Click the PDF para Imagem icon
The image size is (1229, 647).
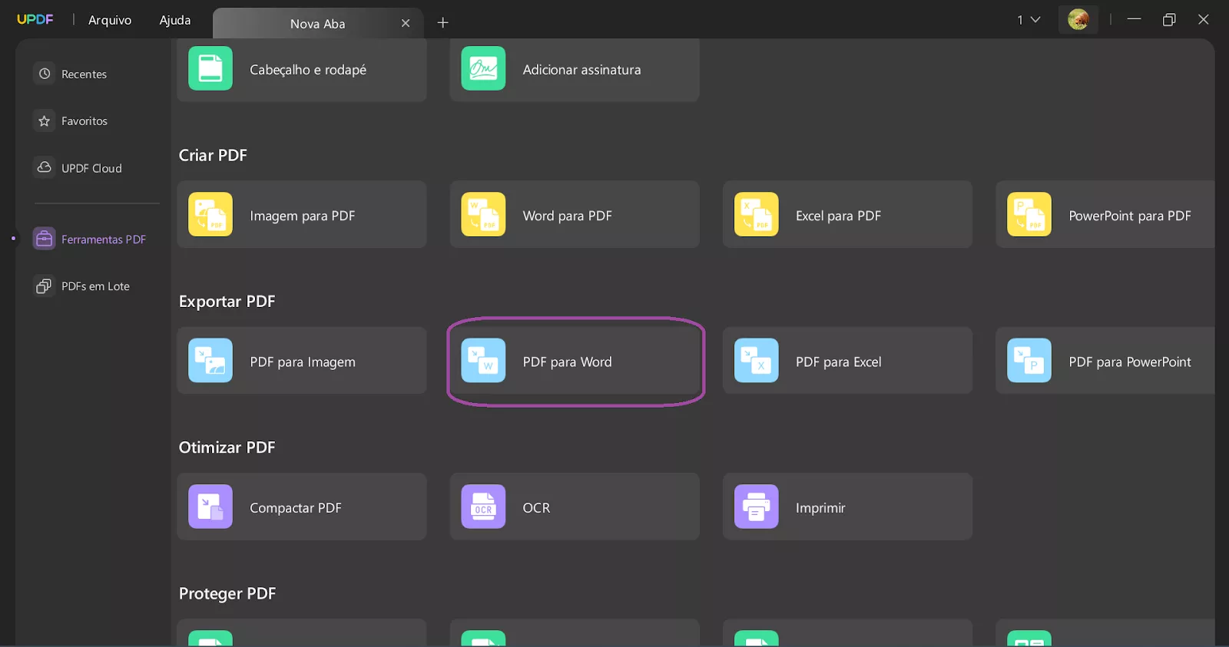210,361
